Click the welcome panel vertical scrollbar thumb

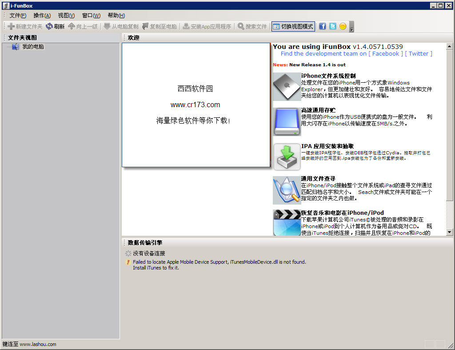(449, 125)
